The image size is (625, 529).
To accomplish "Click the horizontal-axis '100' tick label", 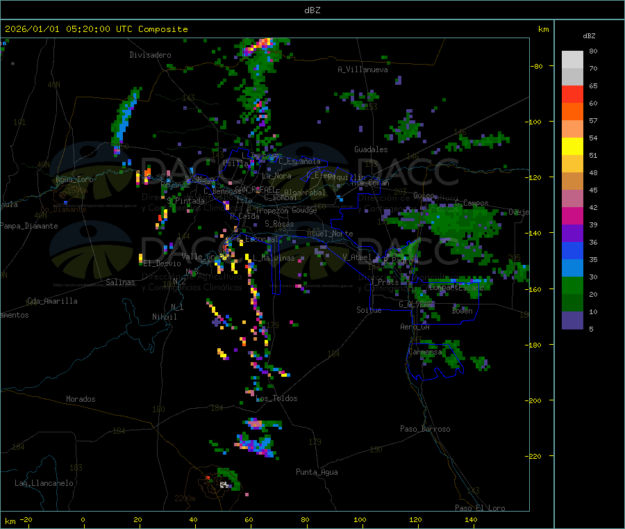I will [360, 519].
